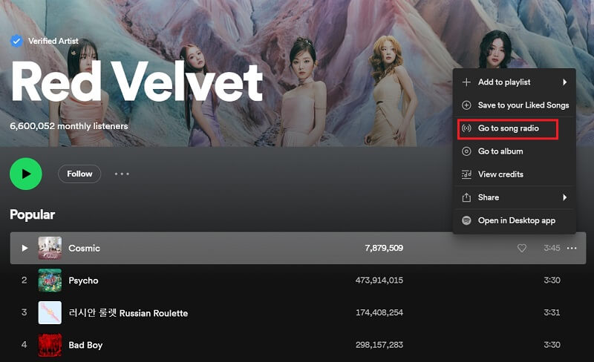Click the Psycho song title
Screen dimensions: 594x362
point(83,280)
